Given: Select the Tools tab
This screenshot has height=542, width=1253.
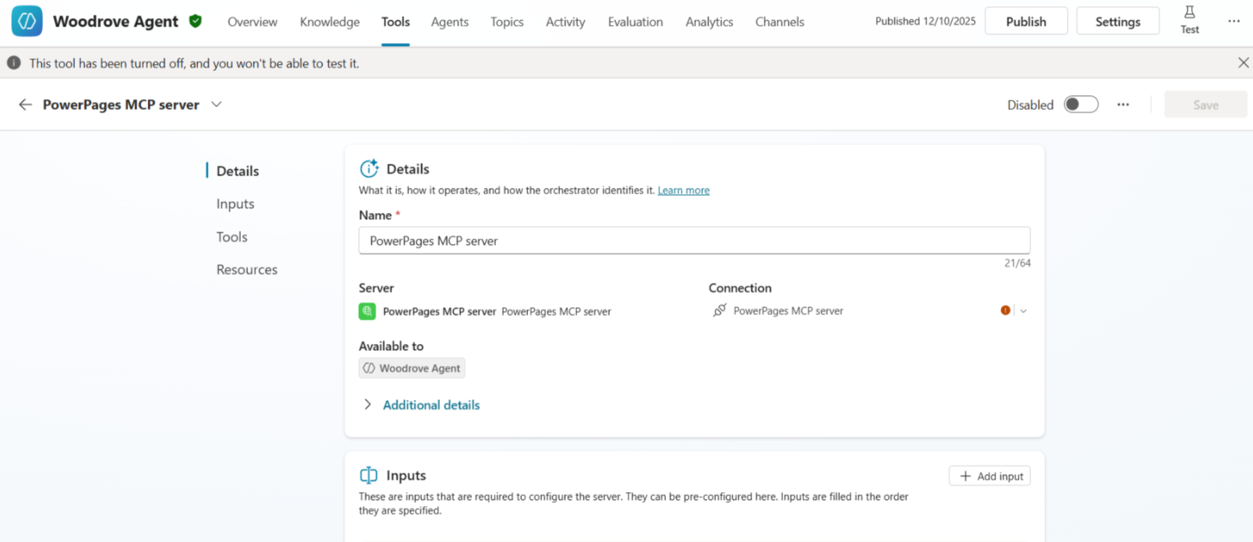Looking at the screenshot, I should coord(395,22).
